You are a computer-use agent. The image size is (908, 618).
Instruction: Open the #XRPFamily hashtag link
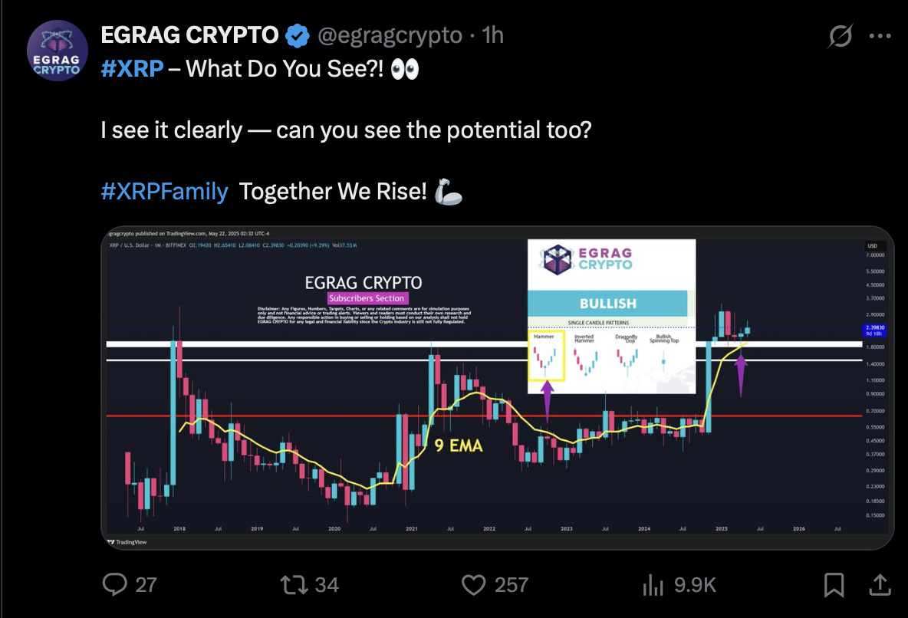point(164,191)
